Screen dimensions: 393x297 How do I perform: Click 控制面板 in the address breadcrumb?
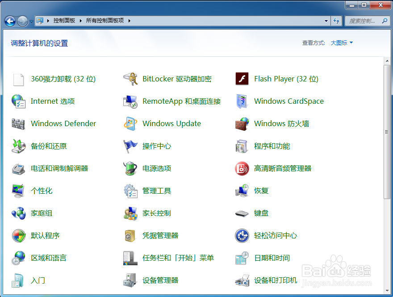coord(64,21)
